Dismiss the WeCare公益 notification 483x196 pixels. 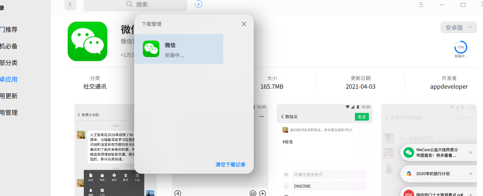tap(471, 152)
